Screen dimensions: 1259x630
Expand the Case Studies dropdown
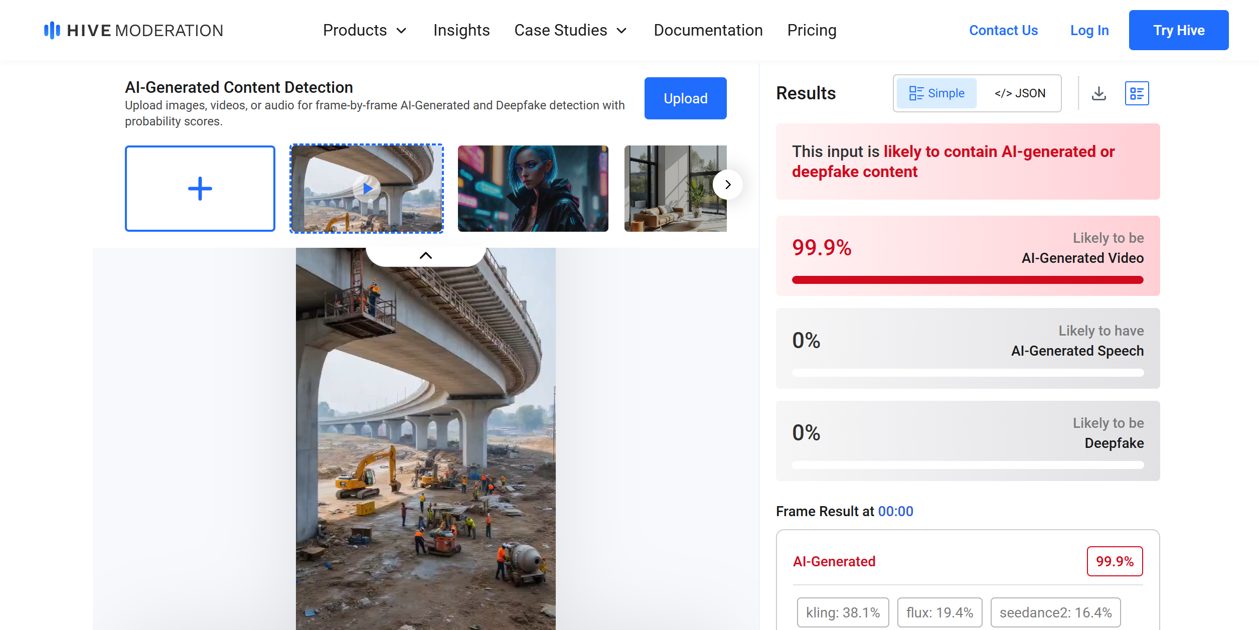click(571, 30)
